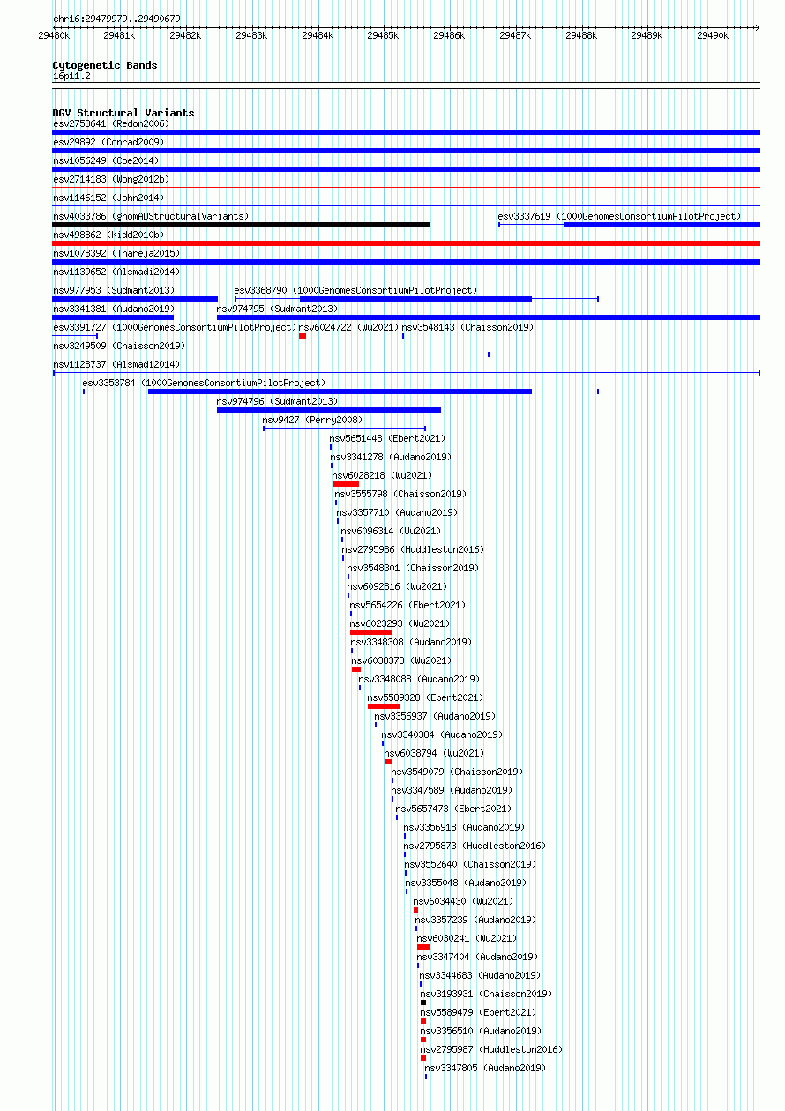Select the esv29892 (Conrad2009) variant label
This screenshot has width=785, height=1111.
[108, 142]
